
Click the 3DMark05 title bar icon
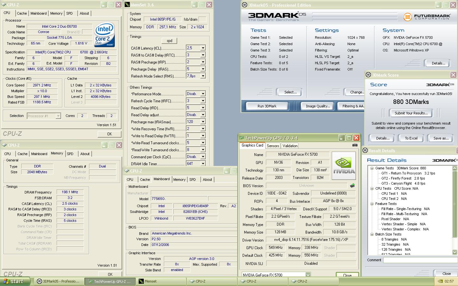(244, 5)
